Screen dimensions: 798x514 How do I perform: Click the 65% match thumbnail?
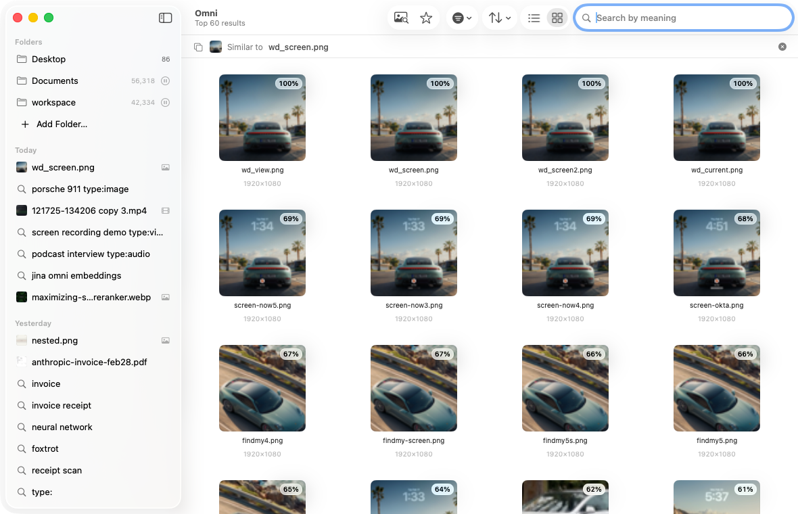[262, 497]
